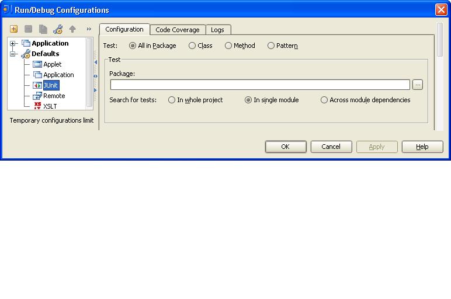Click the configuration tree vertical scrollbar
This screenshot has width=451, height=299.
pyautogui.click(x=89, y=72)
